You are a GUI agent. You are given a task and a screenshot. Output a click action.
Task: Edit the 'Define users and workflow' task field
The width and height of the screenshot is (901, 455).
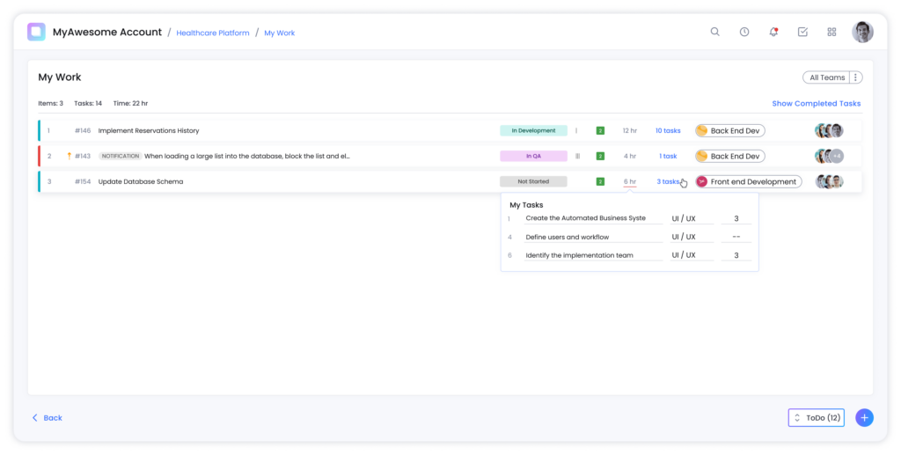(x=592, y=237)
